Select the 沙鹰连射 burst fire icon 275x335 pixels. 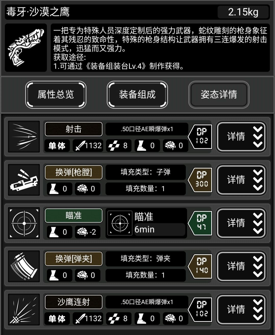[24, 310]
